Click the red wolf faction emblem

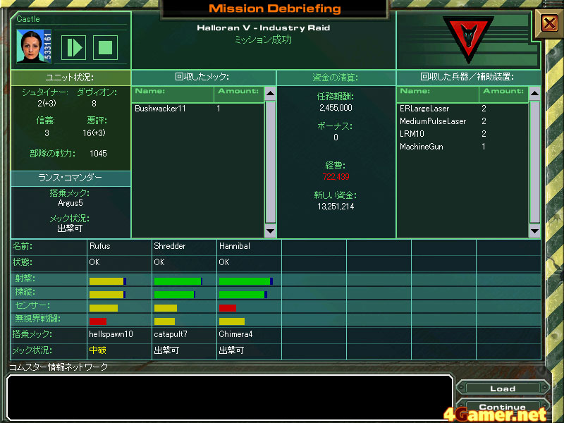coord(468,39)
